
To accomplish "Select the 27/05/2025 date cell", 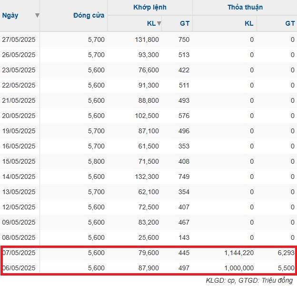I will tap(19, 39).
